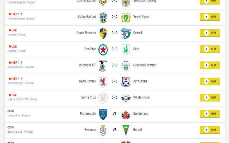Click the Sutton United club crest

tap(103, 18)
